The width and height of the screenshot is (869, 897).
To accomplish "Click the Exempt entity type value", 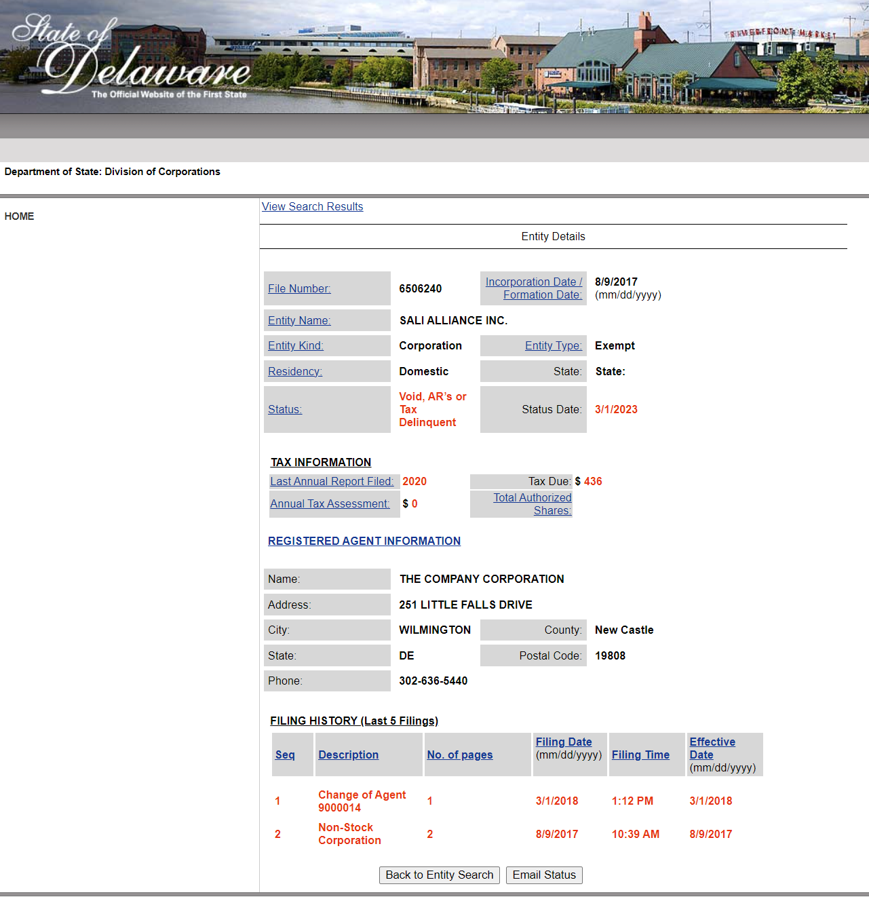I will 615,345.
